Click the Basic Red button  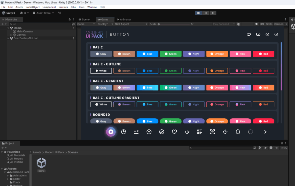click(263, 54)
